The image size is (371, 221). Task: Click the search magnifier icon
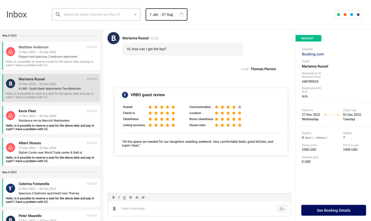click(58, 14)
